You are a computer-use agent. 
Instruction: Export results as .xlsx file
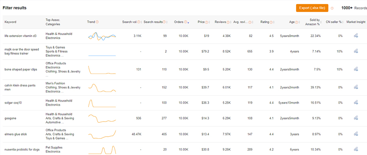pyautogui.click(x=312, y=8)
